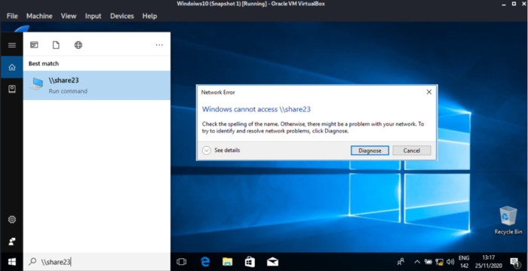
Task: Open File Explorer from taskbar
Action: [227, 261]
